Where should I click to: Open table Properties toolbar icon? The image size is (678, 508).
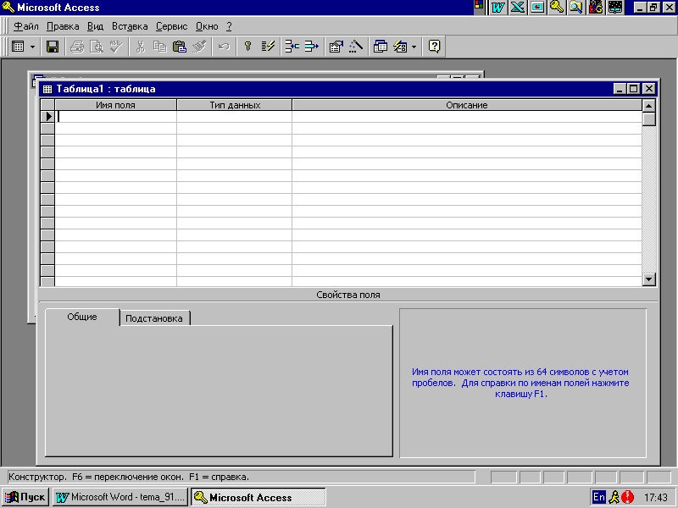pyautogui.click(x=336, y=47)
